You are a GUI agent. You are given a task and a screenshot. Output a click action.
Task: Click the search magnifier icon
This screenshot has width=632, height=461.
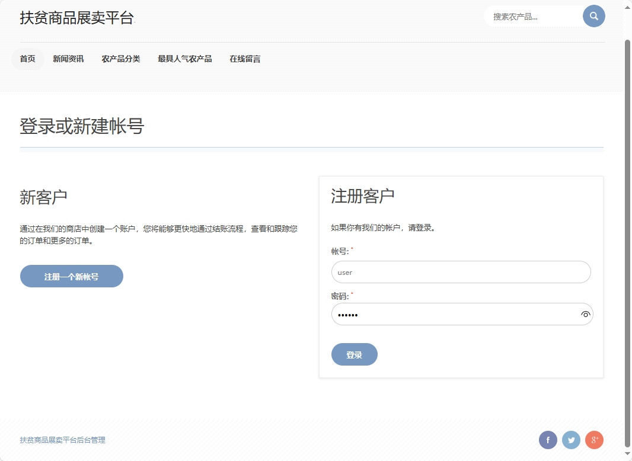[x=593, y=16]
